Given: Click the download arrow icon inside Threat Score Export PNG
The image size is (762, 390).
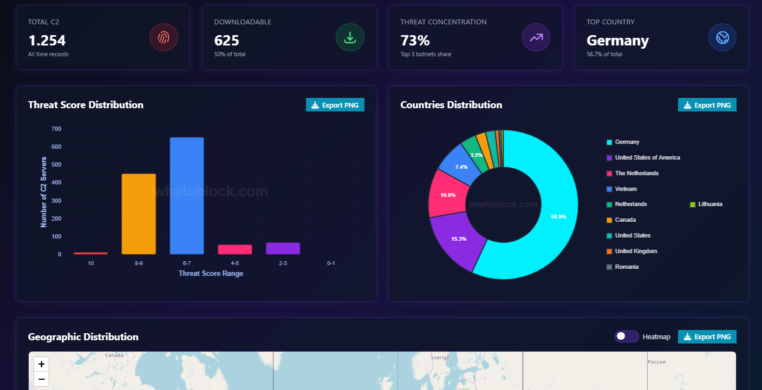Looking at the screenshot, I should click(x=315, y=104).
